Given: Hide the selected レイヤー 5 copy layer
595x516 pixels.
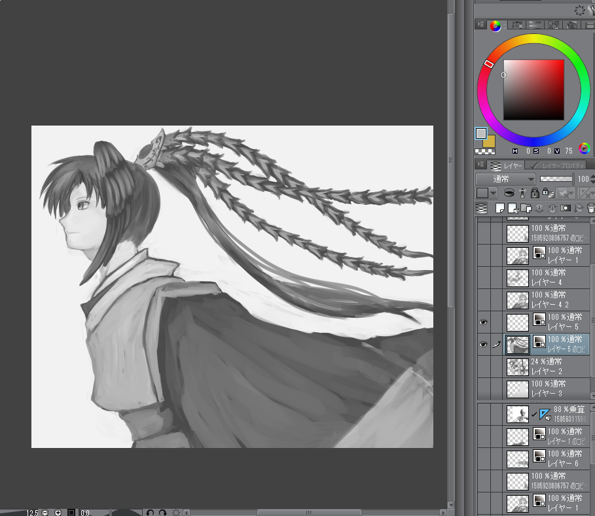Looking at the screenshot, I should [x=484, y=344].
